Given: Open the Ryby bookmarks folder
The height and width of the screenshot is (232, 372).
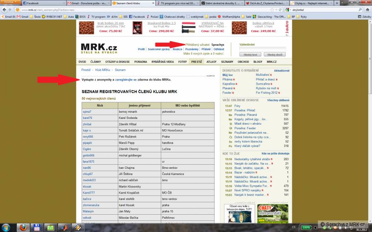Looking at the screenshot, I should (x=301, y=17).
